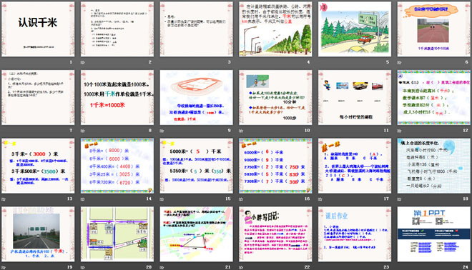This screenshot has height=270, width=472.
Task: Select slide 22 titled 小胖写日记
Action: tap(275, 234)
